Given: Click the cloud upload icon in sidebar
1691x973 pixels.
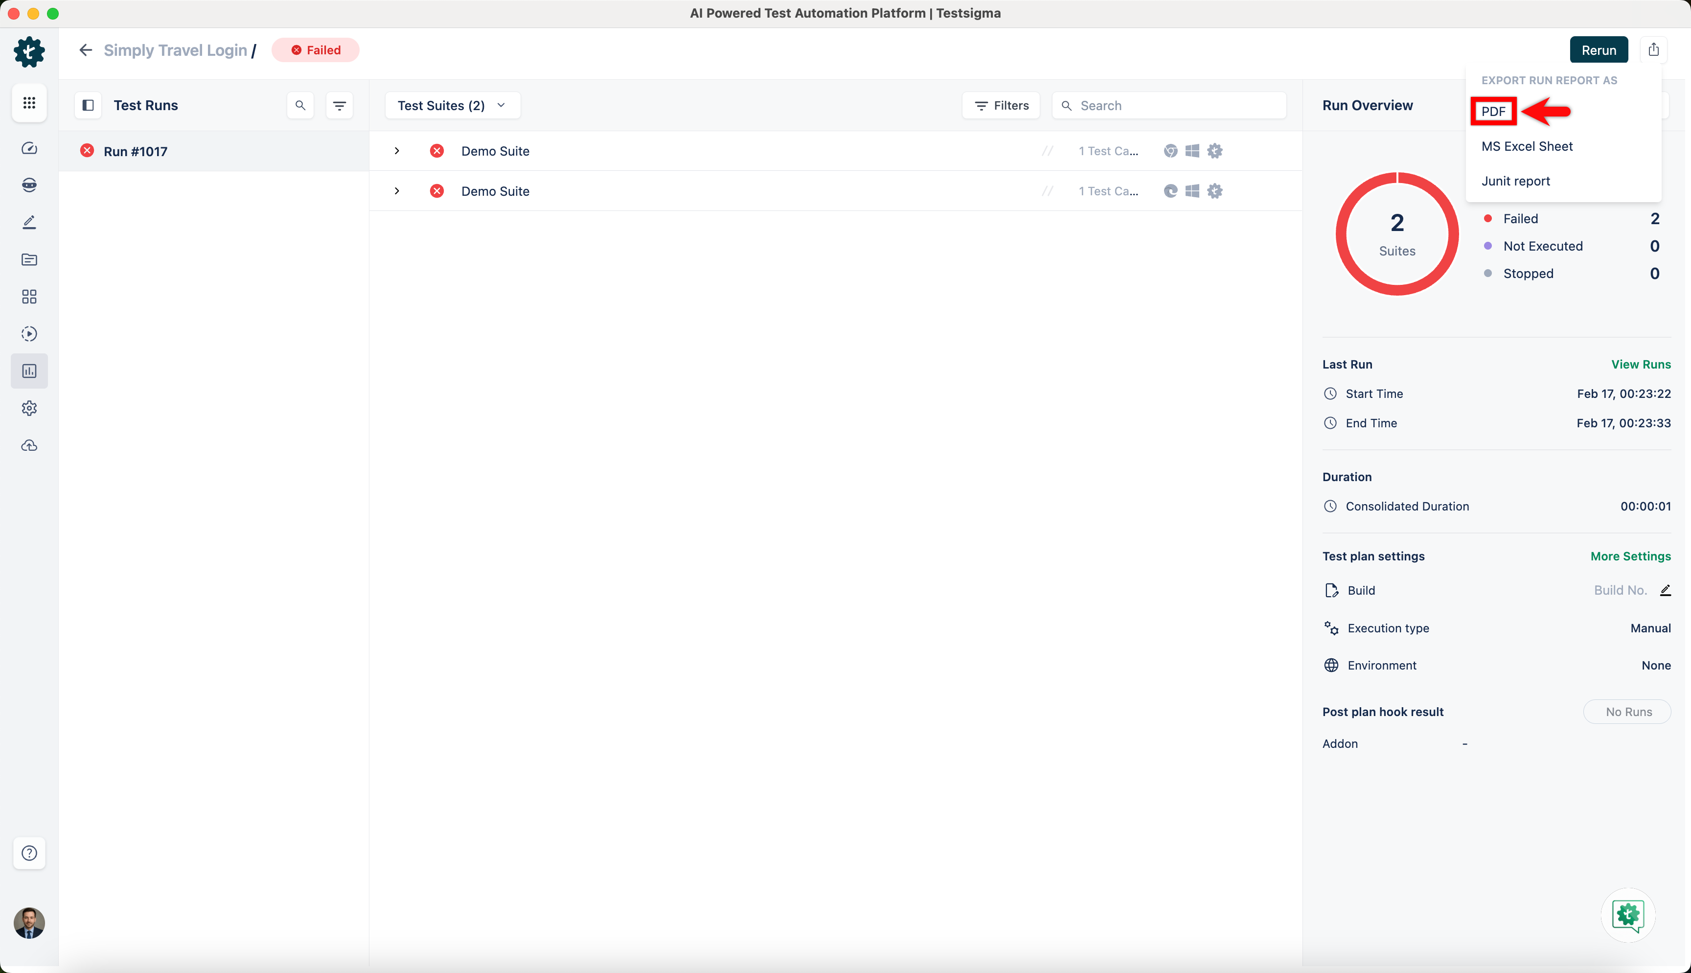Looking at the screenshot, I should pos(29,446).
